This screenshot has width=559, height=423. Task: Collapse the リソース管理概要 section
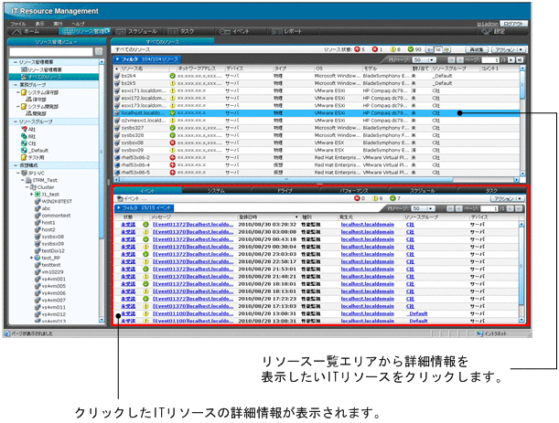[16, 62]
